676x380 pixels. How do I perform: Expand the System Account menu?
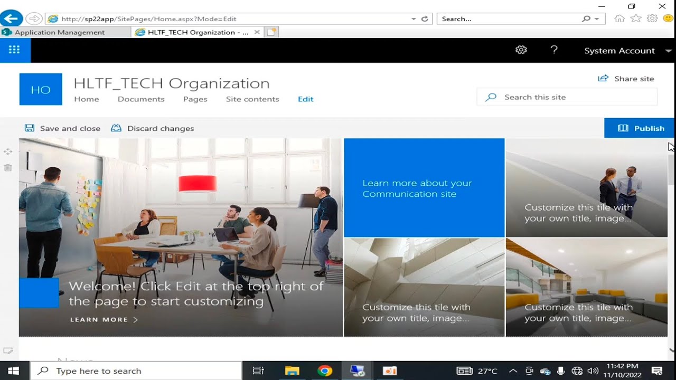click(628, 51)
